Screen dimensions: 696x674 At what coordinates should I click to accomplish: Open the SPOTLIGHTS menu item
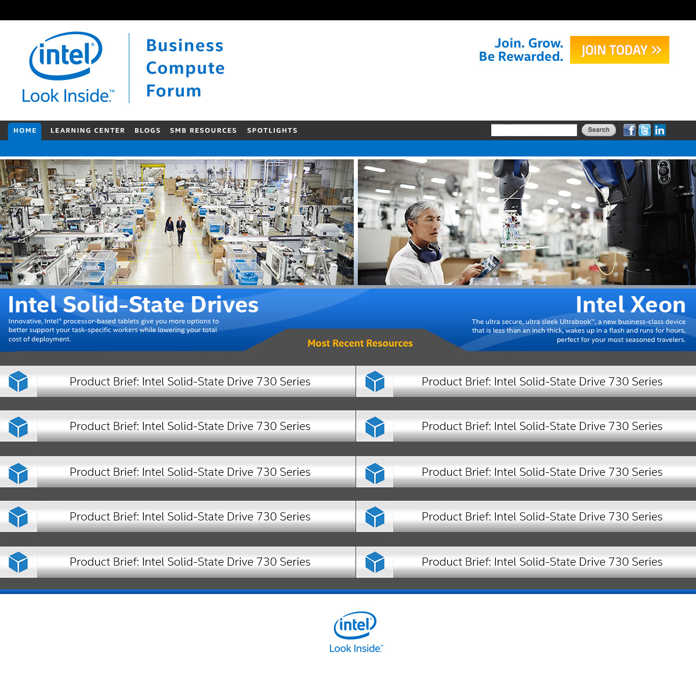pyautogui.click(x=272, y=130)
